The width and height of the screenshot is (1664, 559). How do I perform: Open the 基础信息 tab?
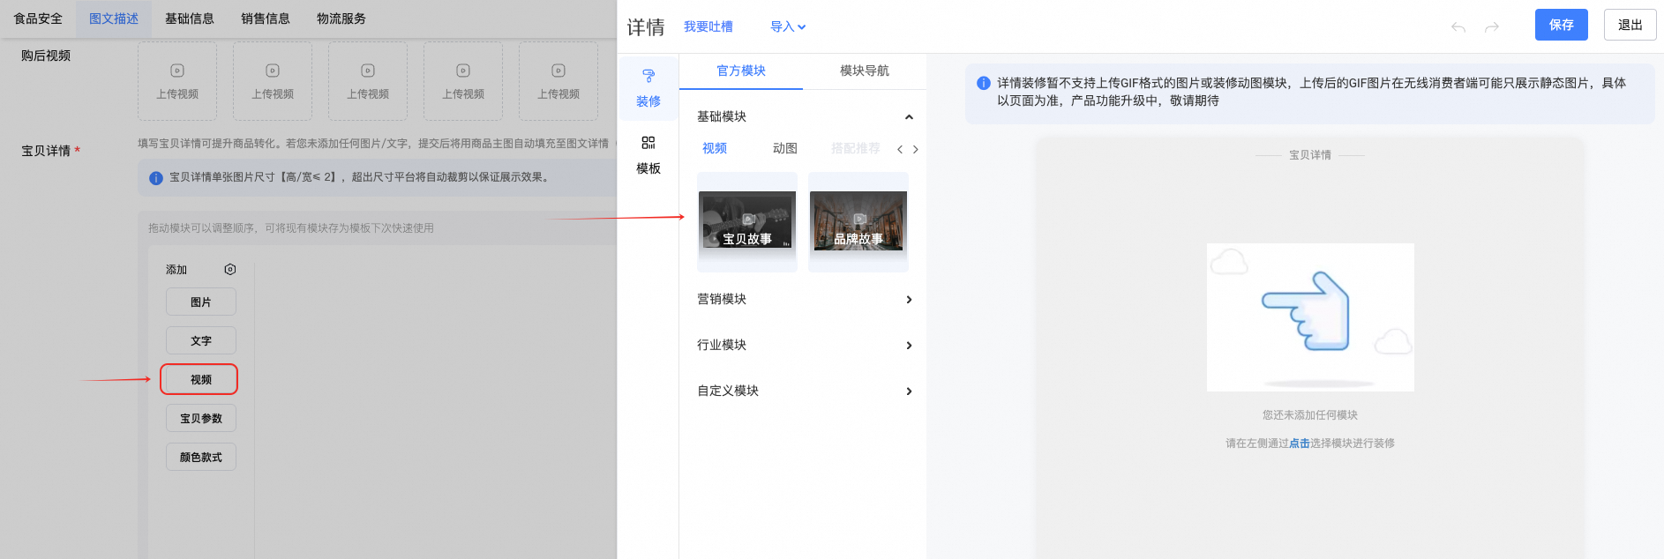pyautogui.click(x=190, y=19)
